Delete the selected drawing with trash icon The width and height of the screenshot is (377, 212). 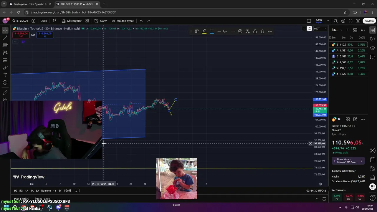[262, 31]
